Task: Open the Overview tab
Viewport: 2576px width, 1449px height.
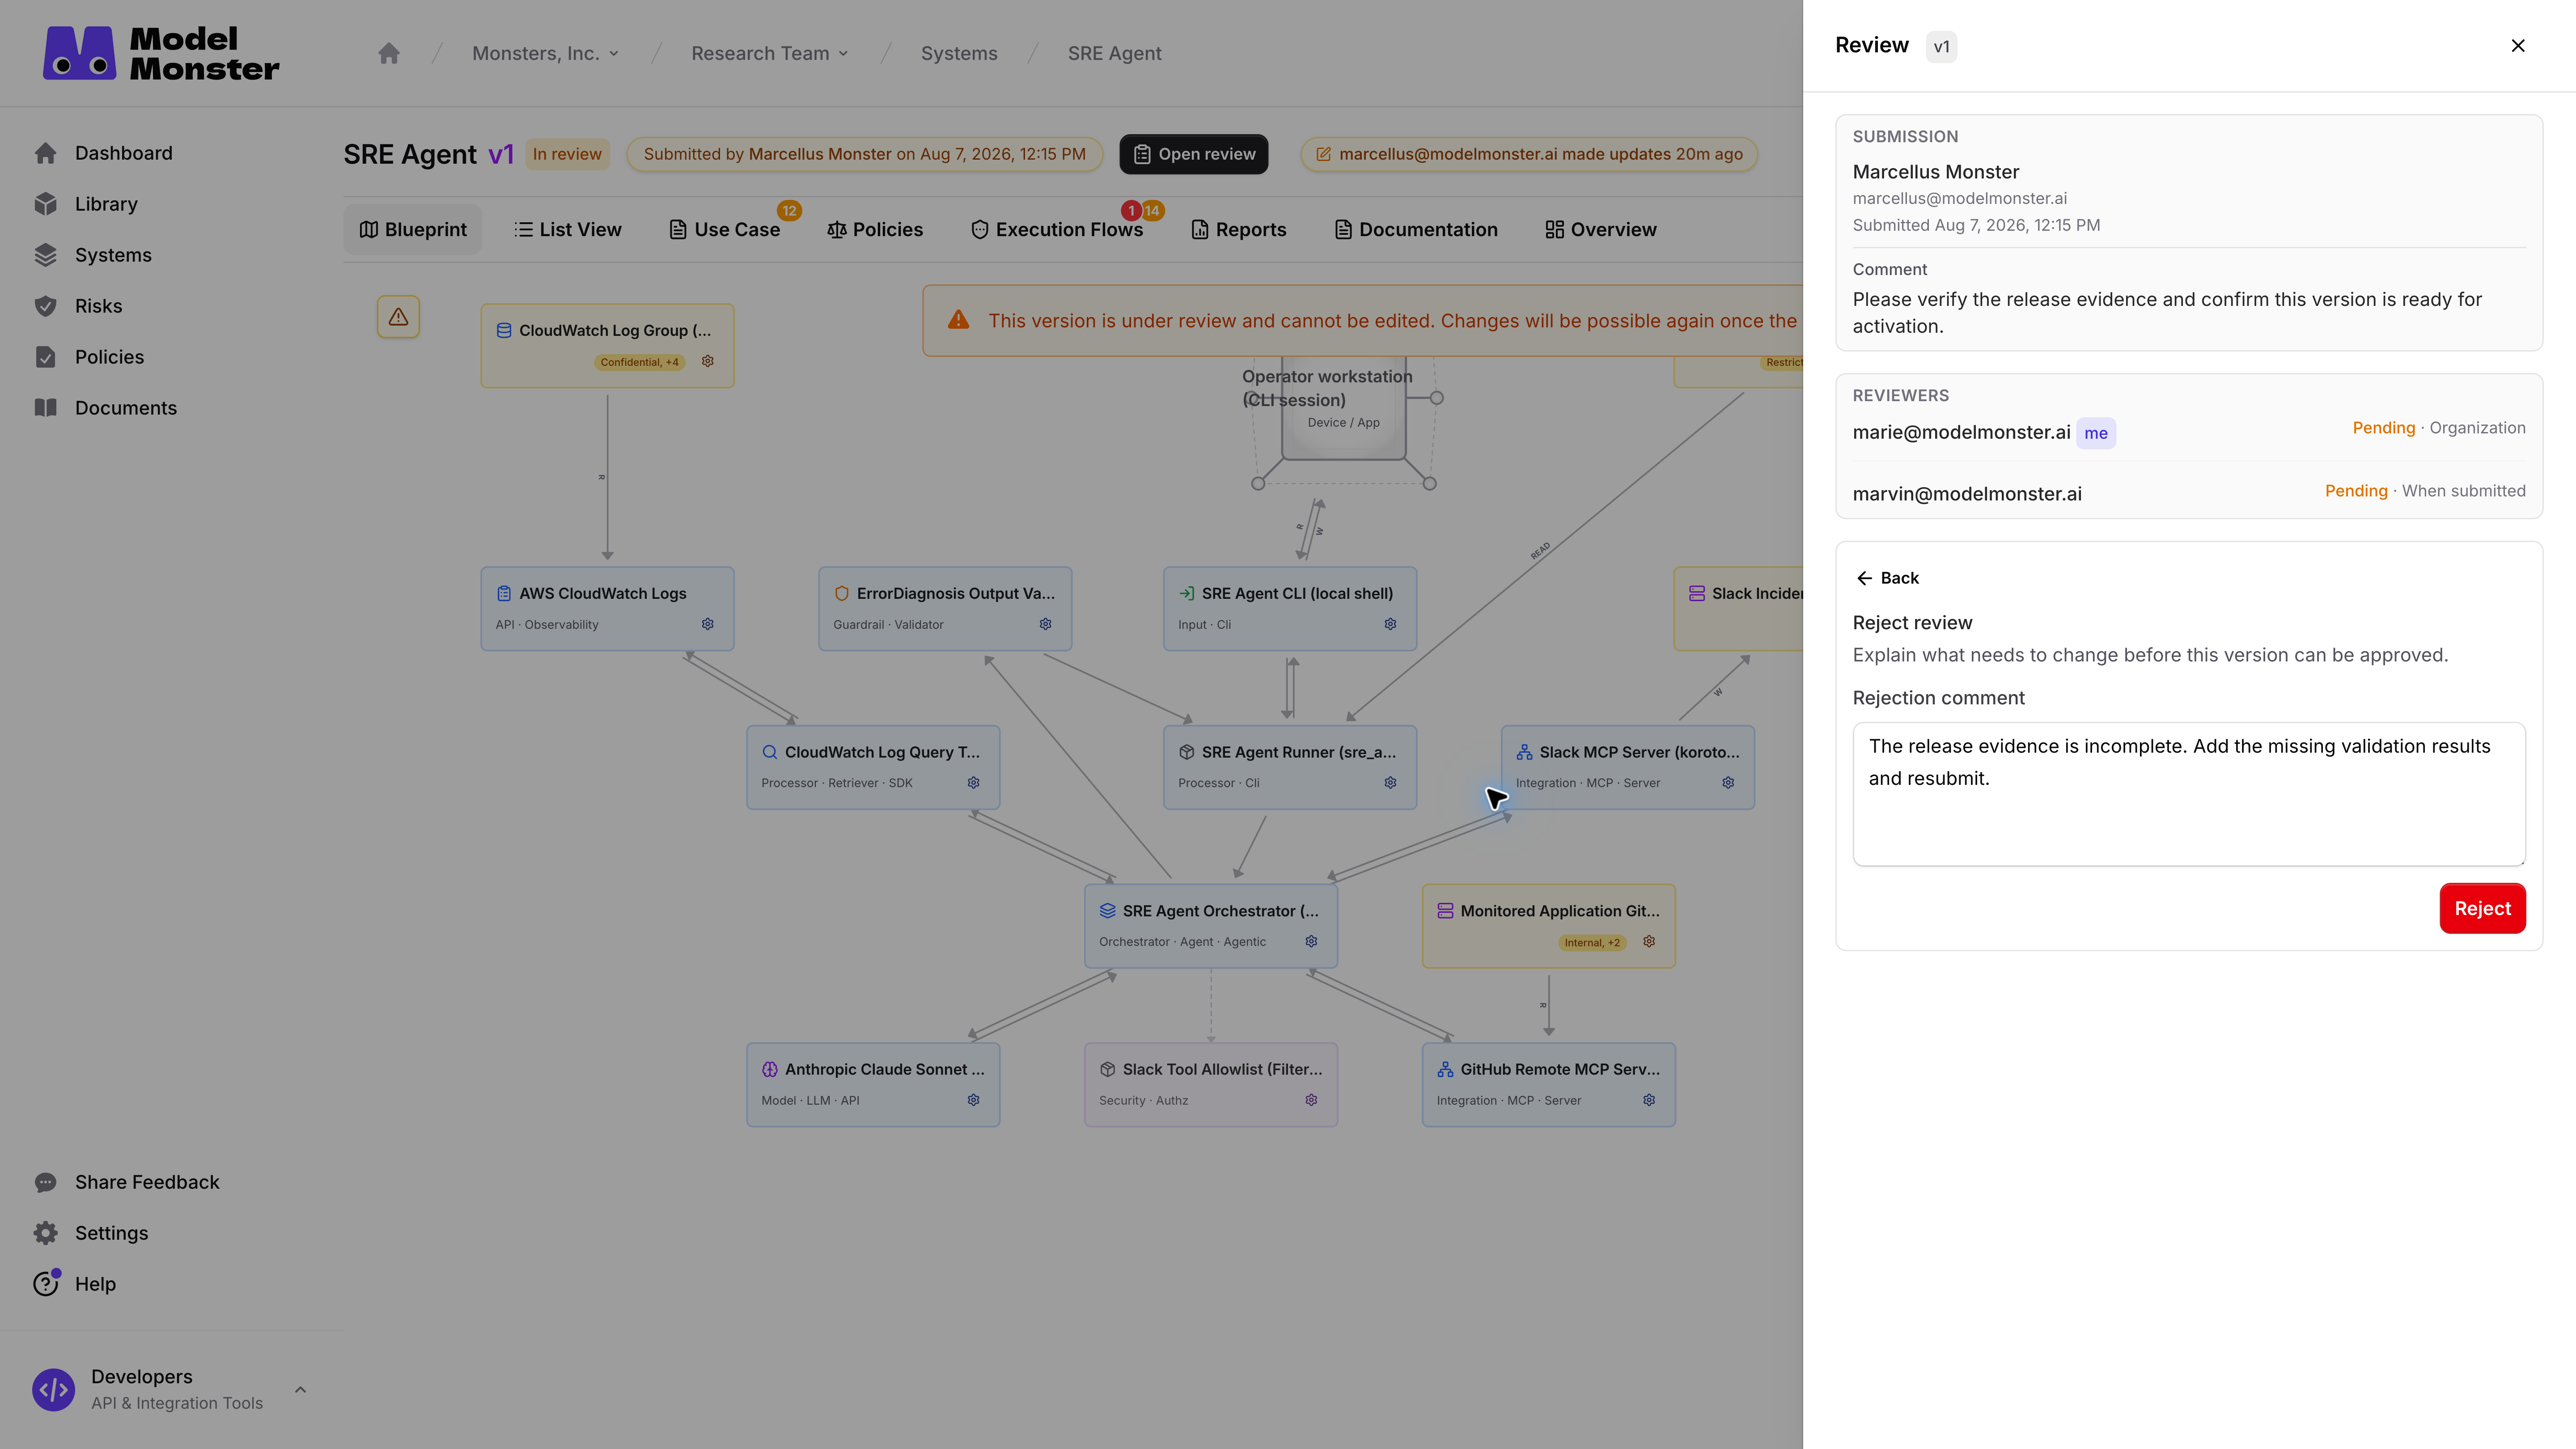Action: [x=1601, y=229]
